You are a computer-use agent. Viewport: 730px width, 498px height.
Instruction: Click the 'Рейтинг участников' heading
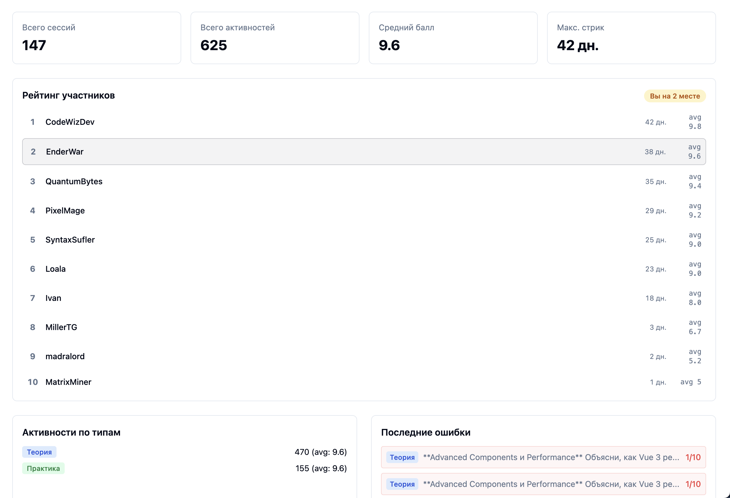68,96
